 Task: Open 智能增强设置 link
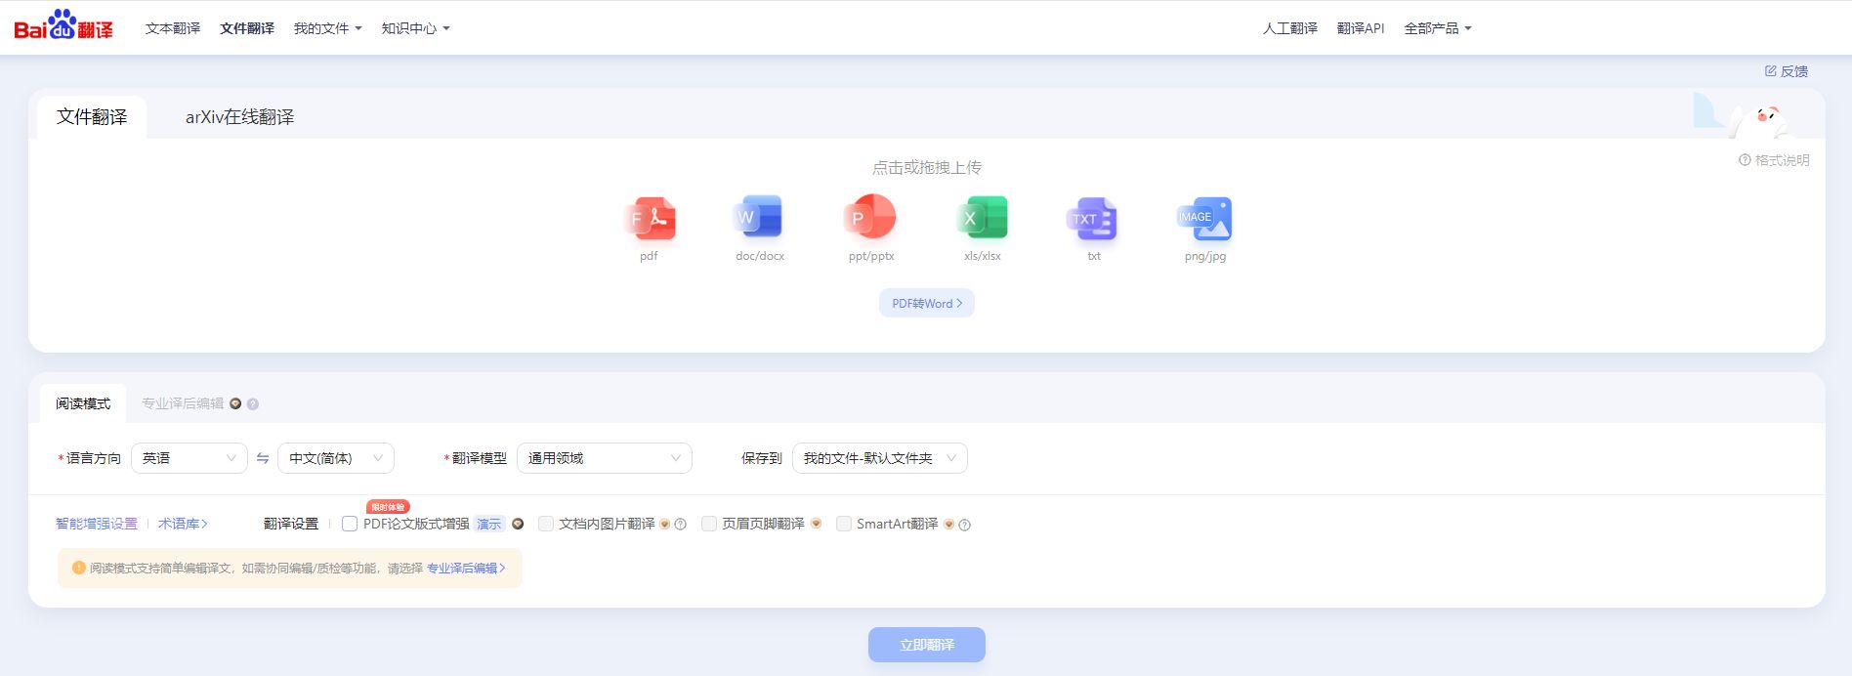click(97, 524)
